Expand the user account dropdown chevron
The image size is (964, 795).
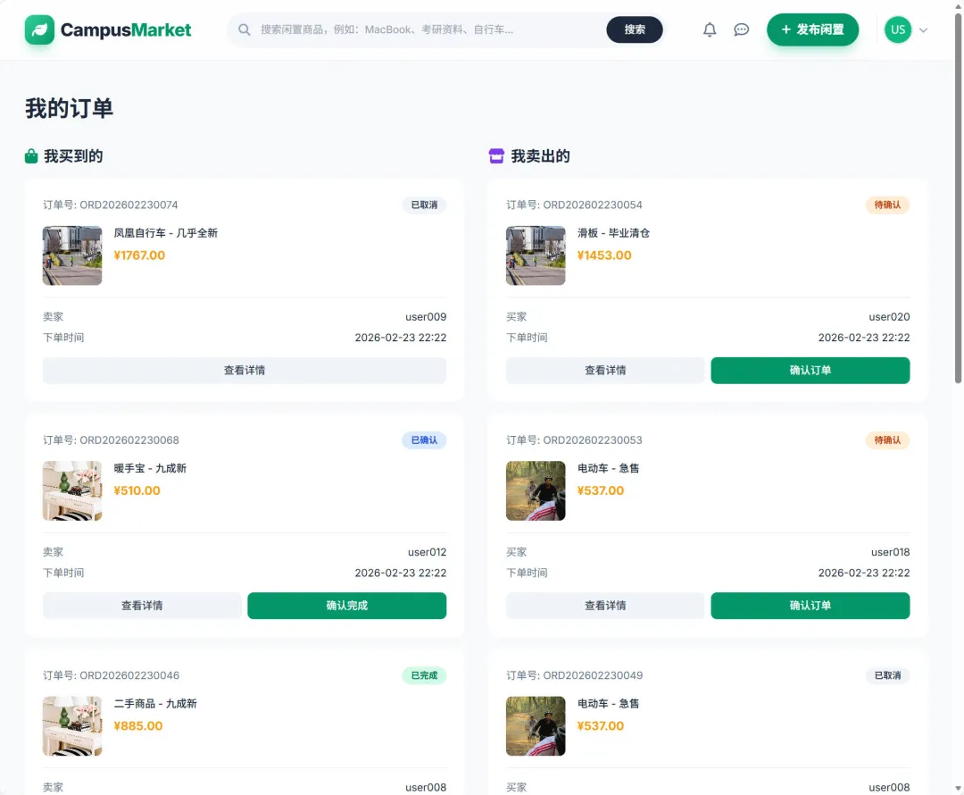(x=923, y=30)
